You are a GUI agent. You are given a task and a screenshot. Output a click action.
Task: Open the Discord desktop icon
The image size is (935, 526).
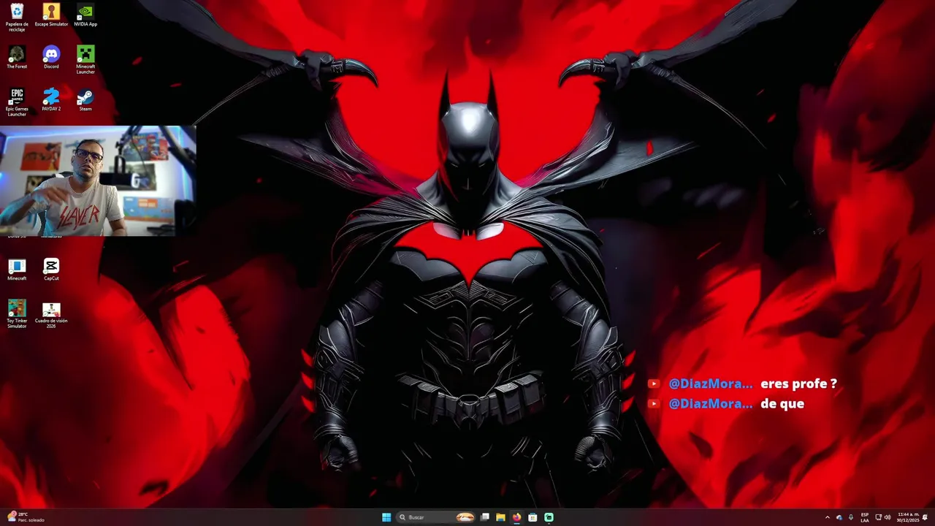pos(51,58)
